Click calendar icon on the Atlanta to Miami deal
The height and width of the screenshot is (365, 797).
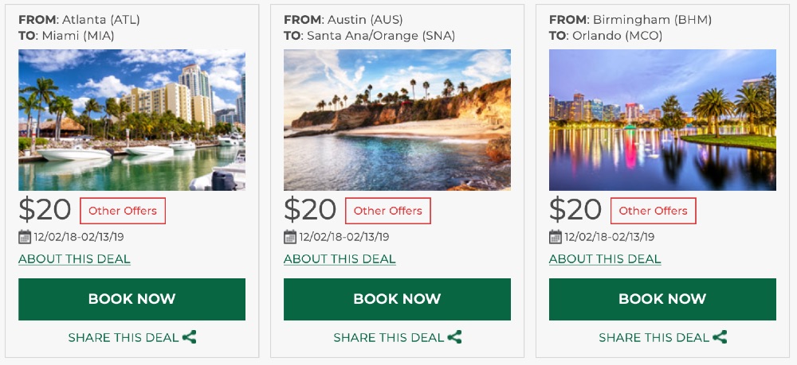point(25,236)
